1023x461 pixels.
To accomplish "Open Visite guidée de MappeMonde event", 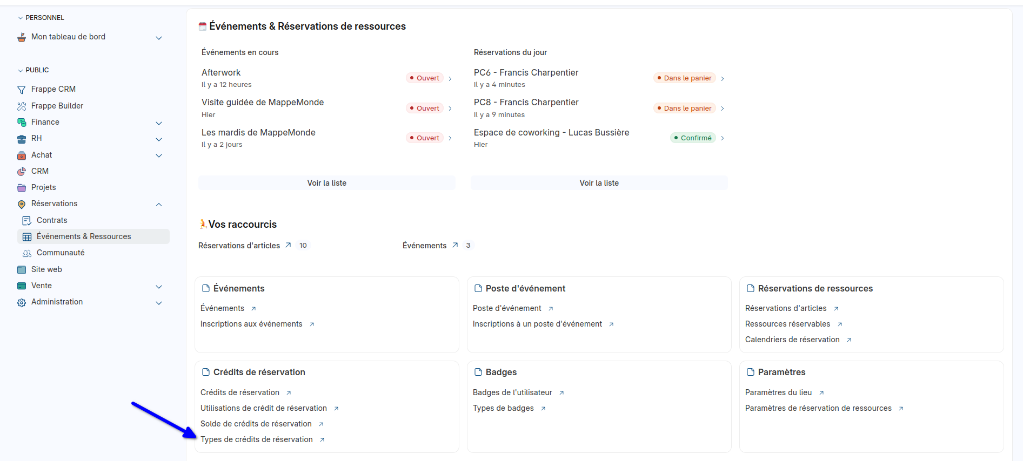I will (x=327, y=108).
